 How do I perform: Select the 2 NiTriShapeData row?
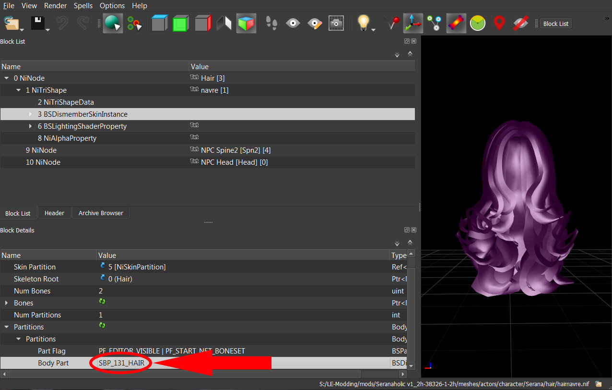point(207,102)
